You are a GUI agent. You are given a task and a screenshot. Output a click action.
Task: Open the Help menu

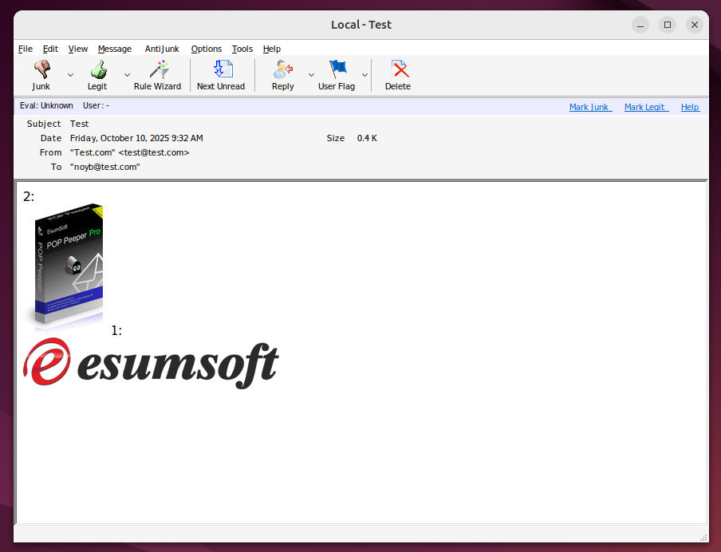pos(272,49)
